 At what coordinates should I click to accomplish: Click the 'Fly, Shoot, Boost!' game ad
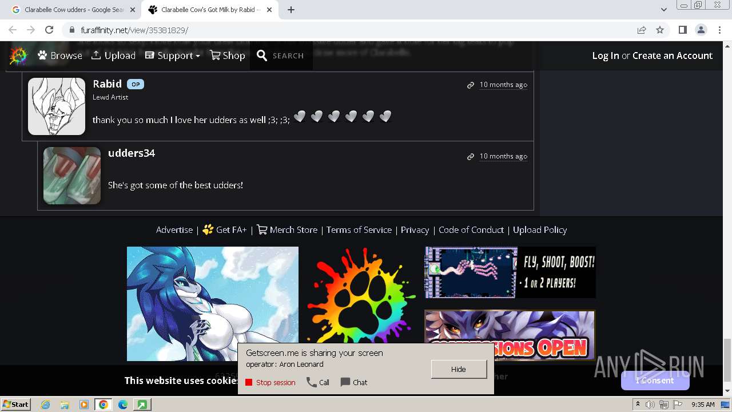click(510, 272)
